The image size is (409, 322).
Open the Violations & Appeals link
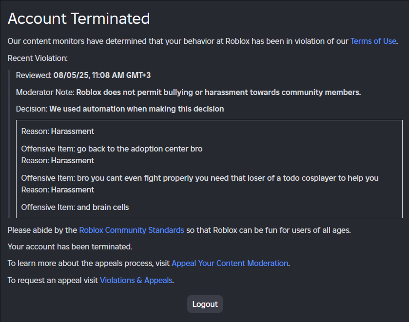pyautogui.click(x=136, y=280)
